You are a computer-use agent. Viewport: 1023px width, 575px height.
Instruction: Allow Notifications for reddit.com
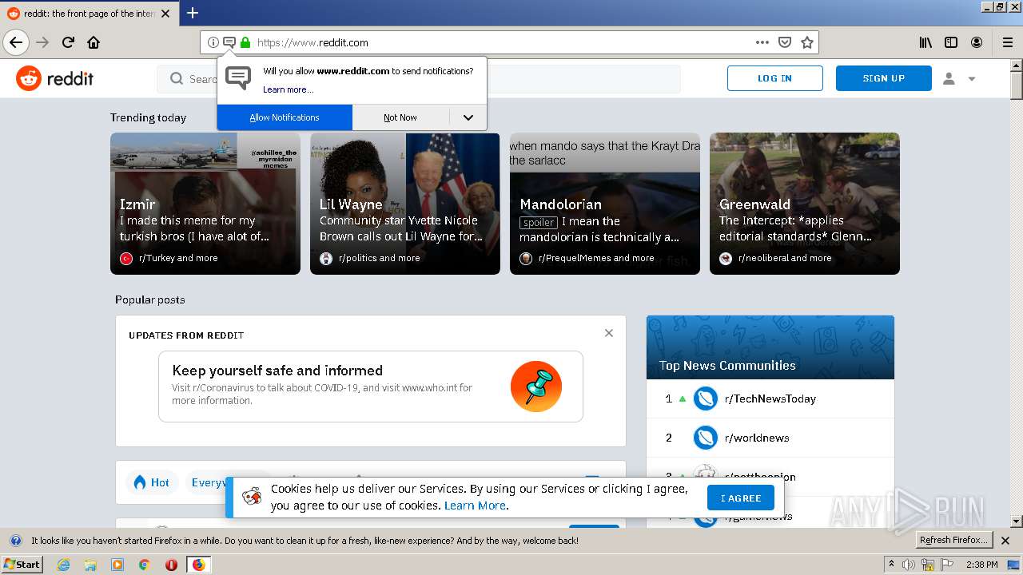pos(285,117)
